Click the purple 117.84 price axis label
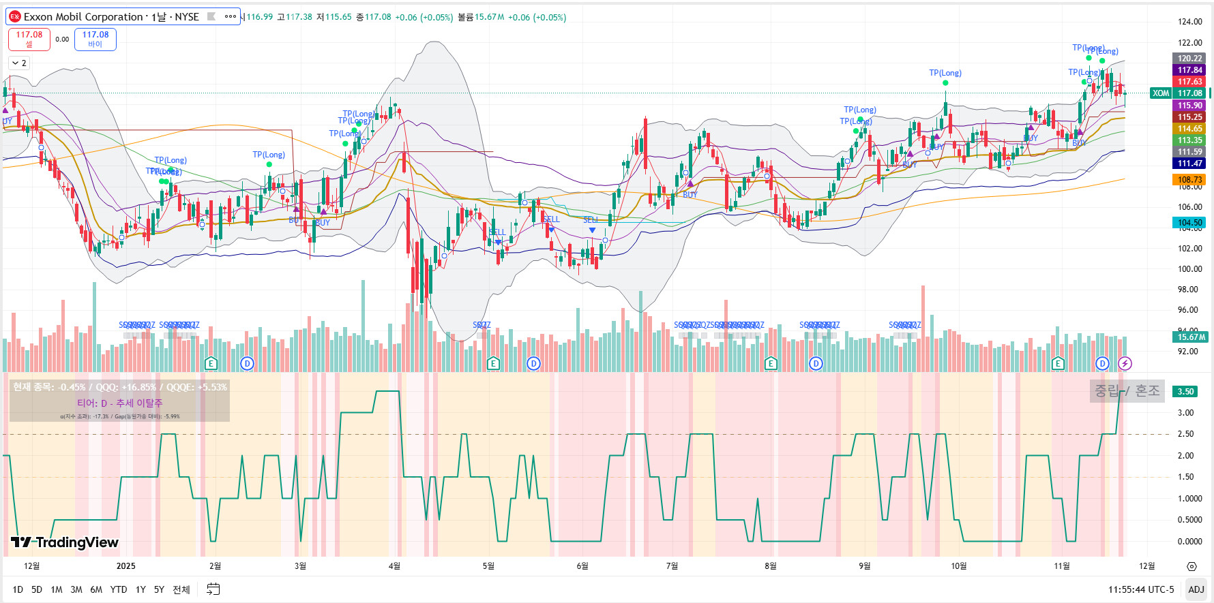 pos(1189,70)
